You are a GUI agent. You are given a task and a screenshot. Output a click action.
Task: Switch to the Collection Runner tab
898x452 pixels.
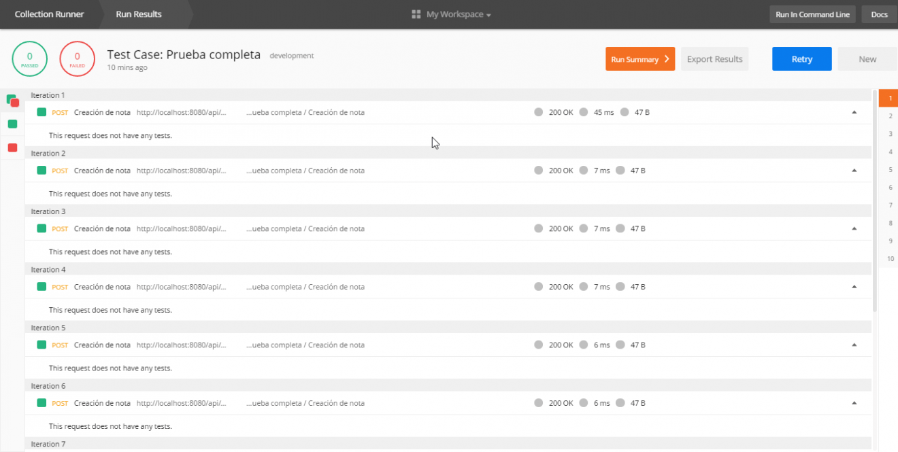49,14
